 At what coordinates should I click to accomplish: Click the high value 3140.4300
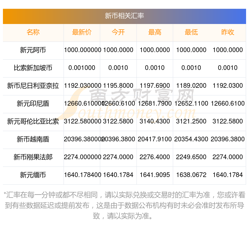coord(155,121)
